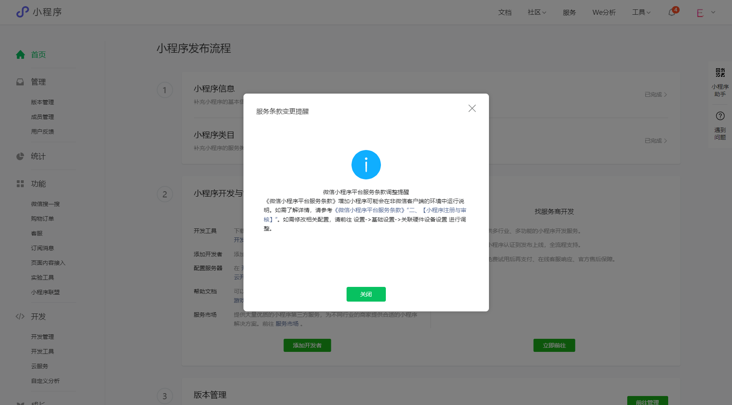Select 购物订单 in the sidebar
The width and height of the screenshot is (732, 405).
pos(43,219)
